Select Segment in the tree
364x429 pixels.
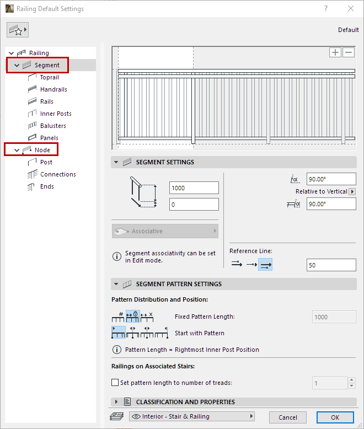[47, 65]
